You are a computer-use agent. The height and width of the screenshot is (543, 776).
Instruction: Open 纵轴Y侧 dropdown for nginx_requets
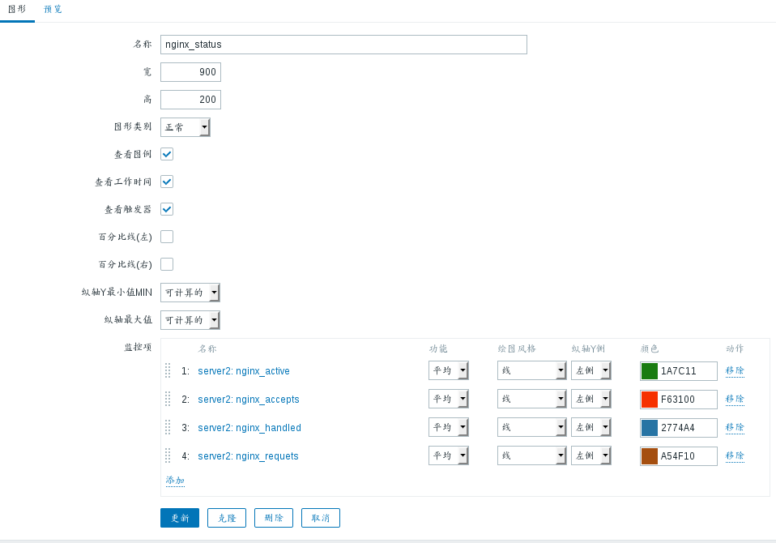[x=591, y=455]
